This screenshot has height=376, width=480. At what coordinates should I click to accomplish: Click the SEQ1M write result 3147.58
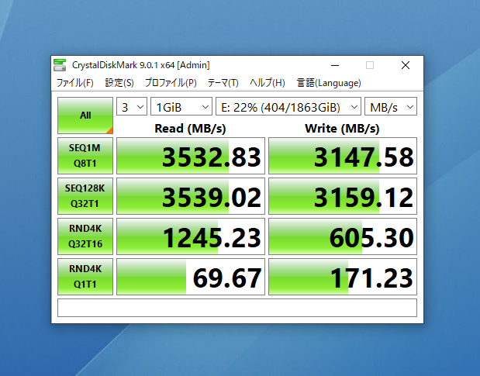[343, 156]
